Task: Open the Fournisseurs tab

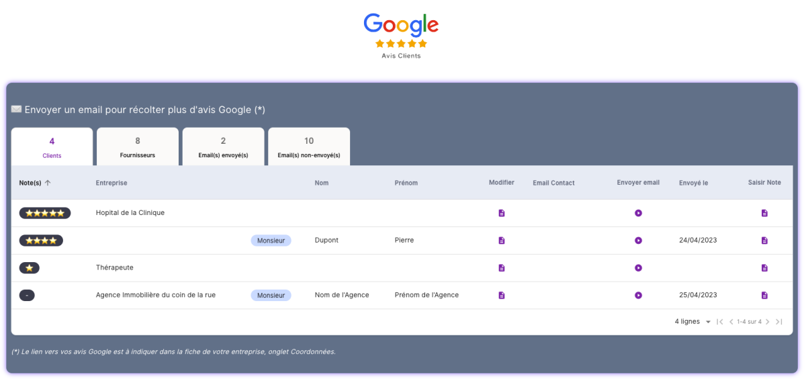Action: point(138,146)
